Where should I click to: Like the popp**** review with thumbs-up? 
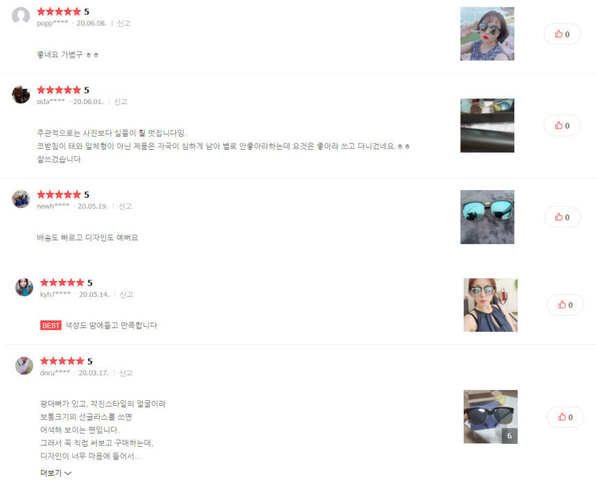(x=562, y=34)
